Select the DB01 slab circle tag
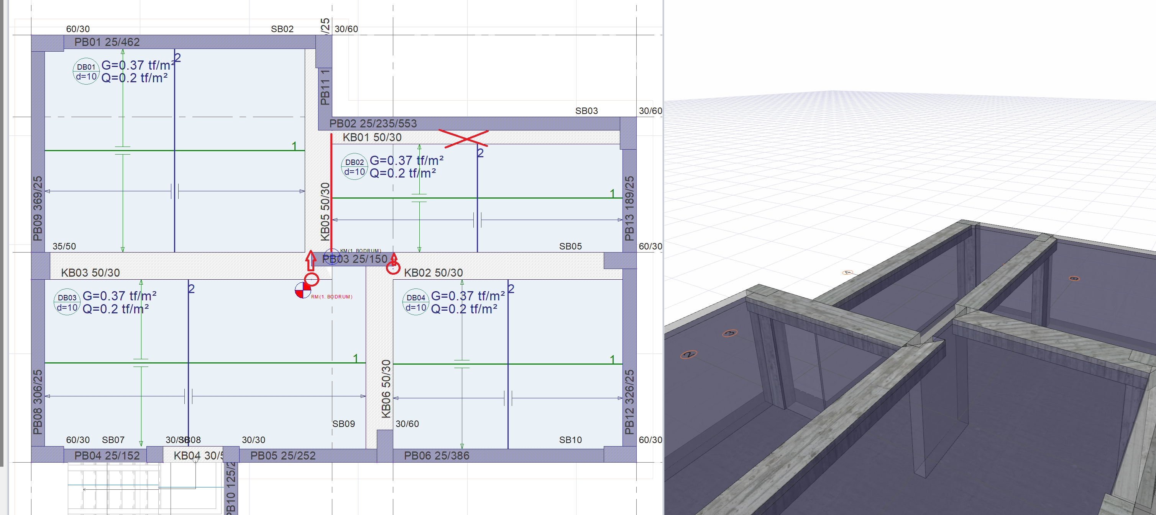The width and height of the screenshot is (1156, 515). 86,71
